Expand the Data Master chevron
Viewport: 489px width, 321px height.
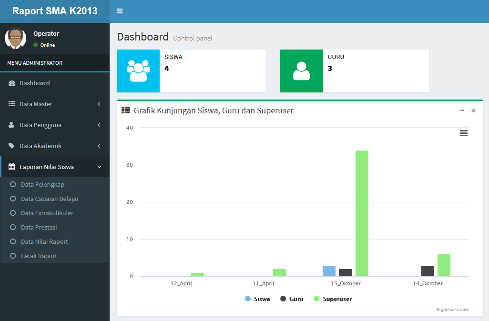click(x=99, y=104)
